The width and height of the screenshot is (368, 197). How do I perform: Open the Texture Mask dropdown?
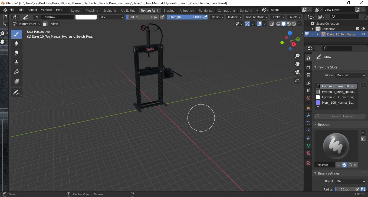(x=256, y=17)
